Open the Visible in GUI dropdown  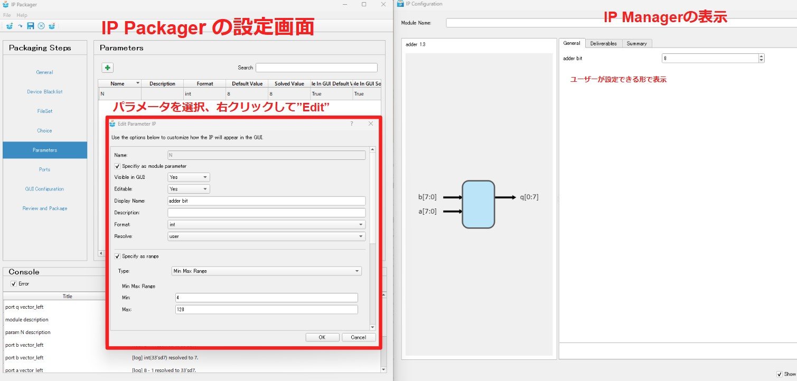coord(189,177)
